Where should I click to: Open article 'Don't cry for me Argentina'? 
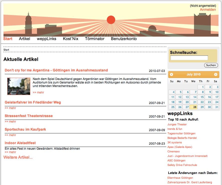coord(56,70)
